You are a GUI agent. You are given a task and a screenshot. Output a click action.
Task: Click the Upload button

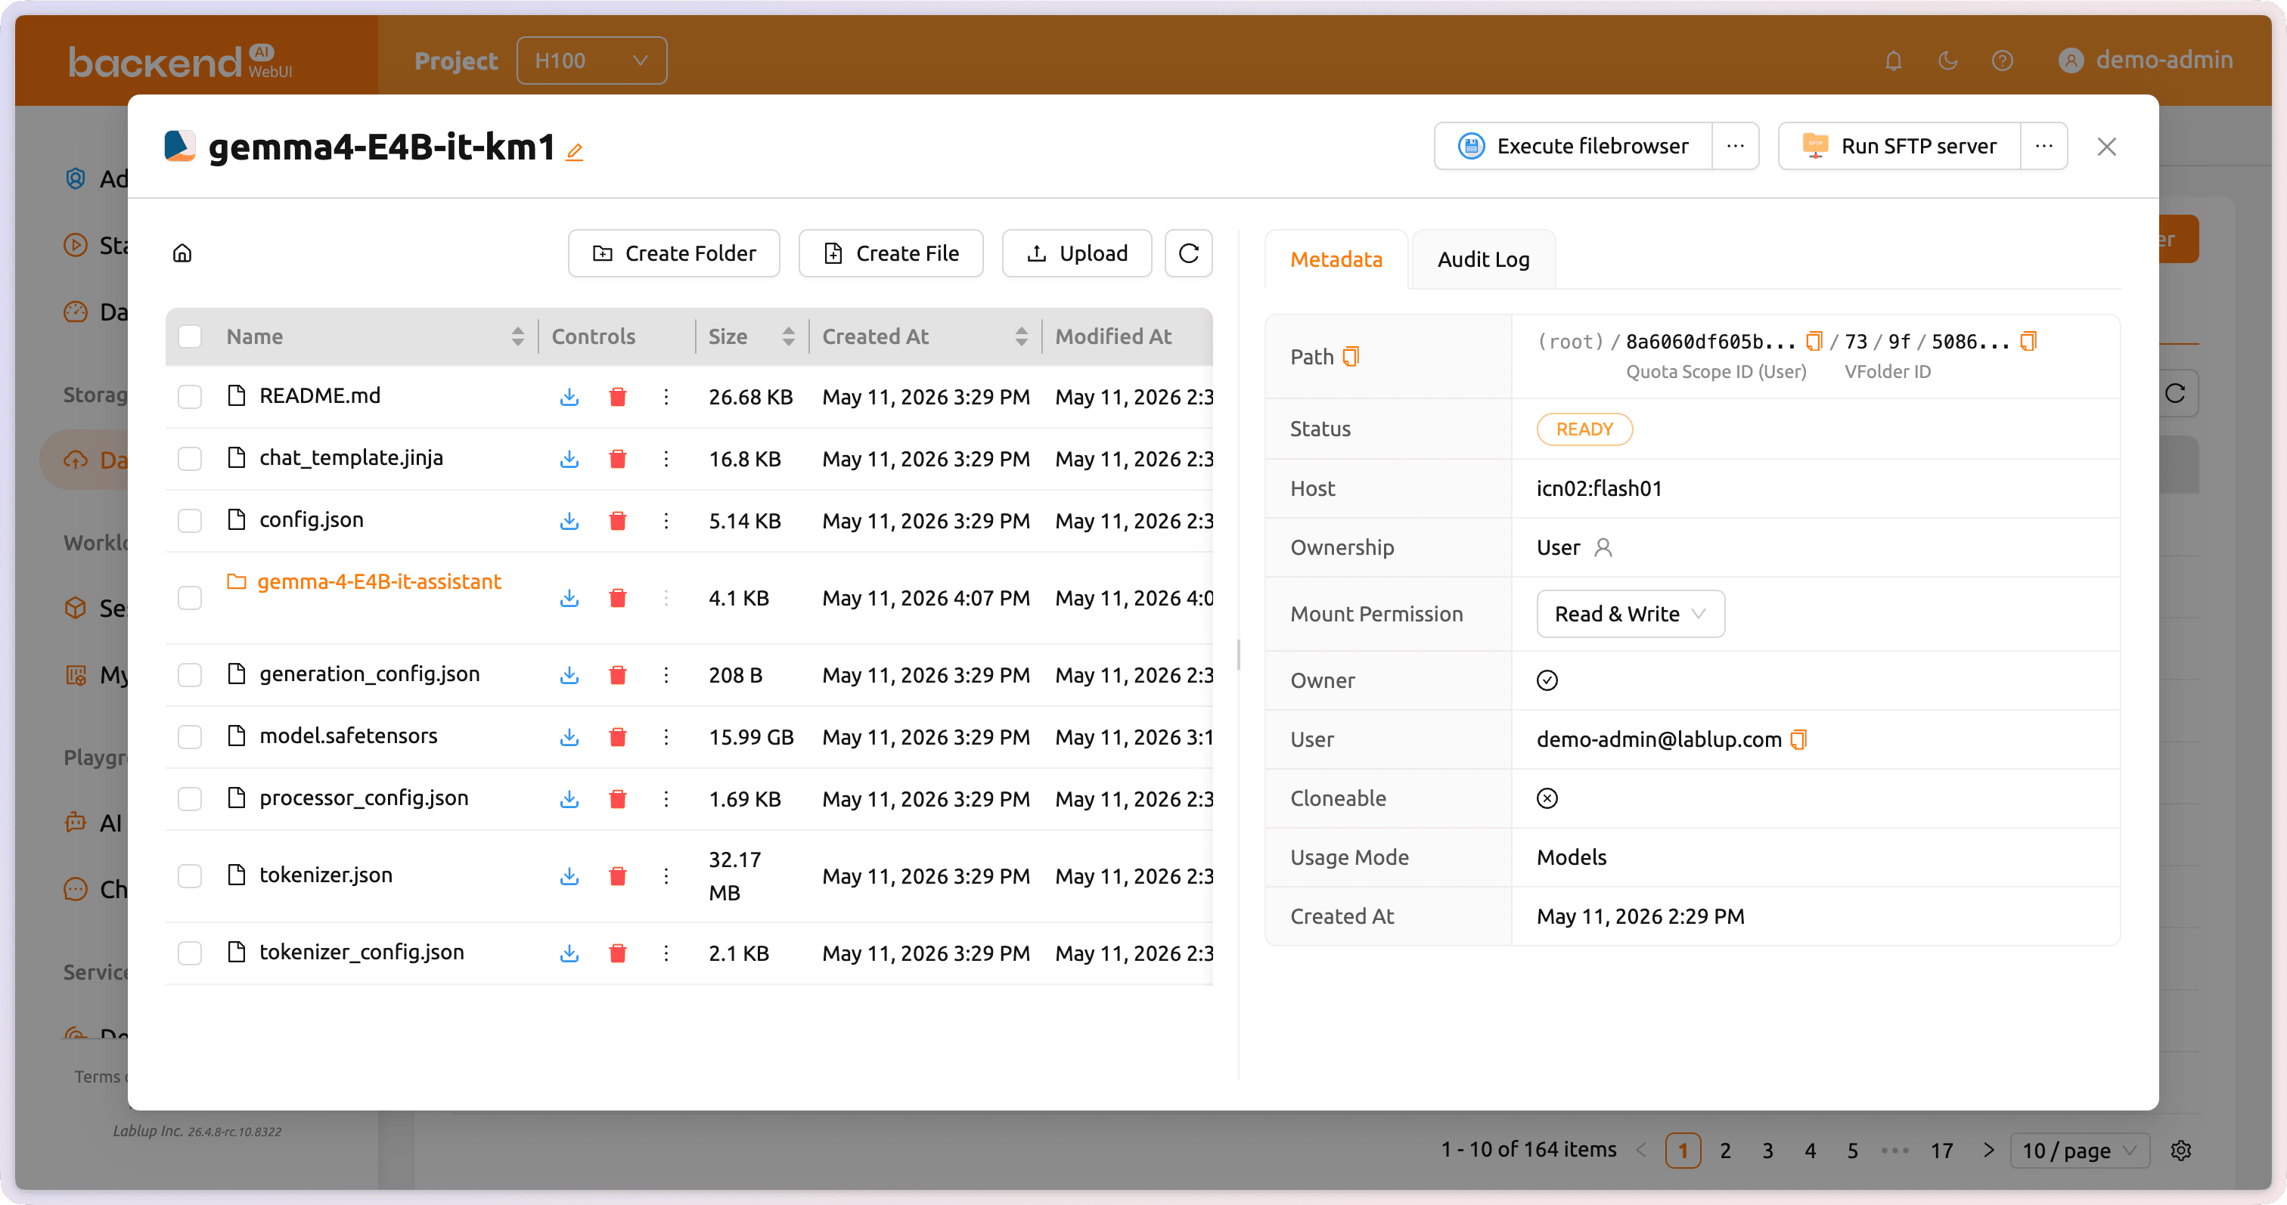tap(1076, 254)
